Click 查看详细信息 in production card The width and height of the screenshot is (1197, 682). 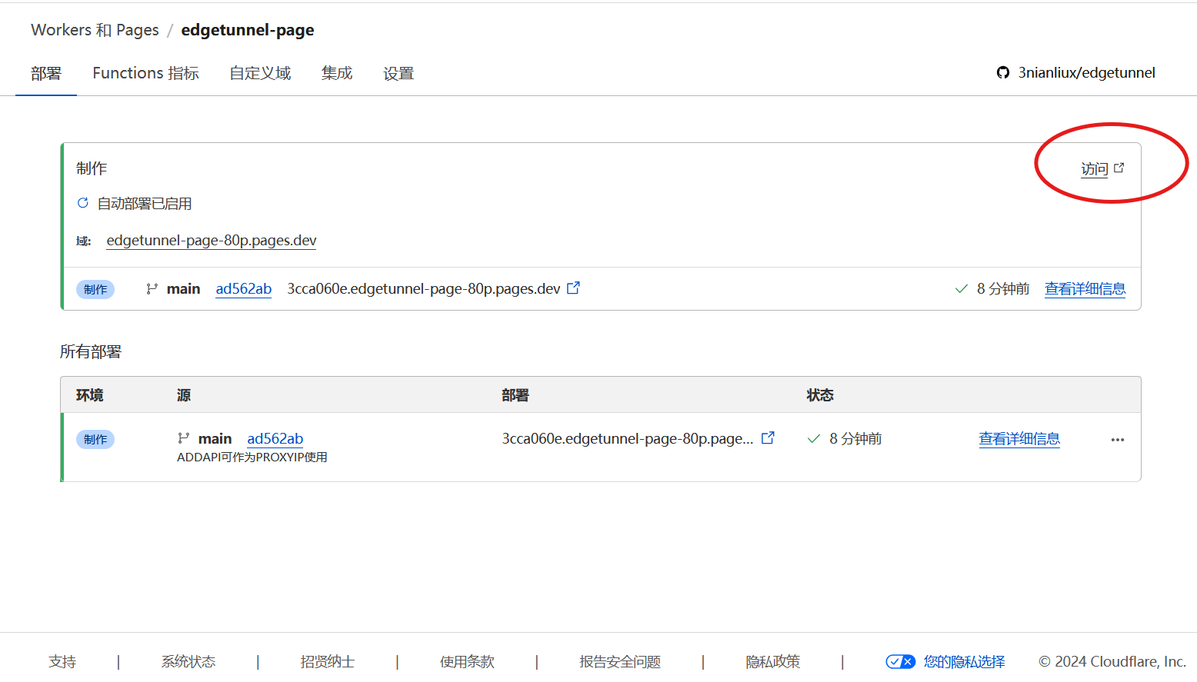[1085, 289]
